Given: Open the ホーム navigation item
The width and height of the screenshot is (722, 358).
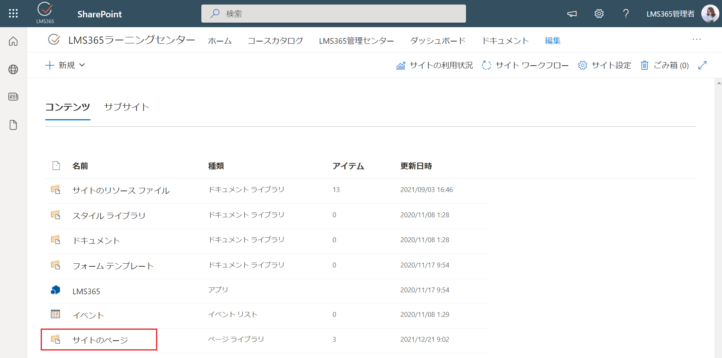Looking at the screenshot, I should (x=220, y=40).
